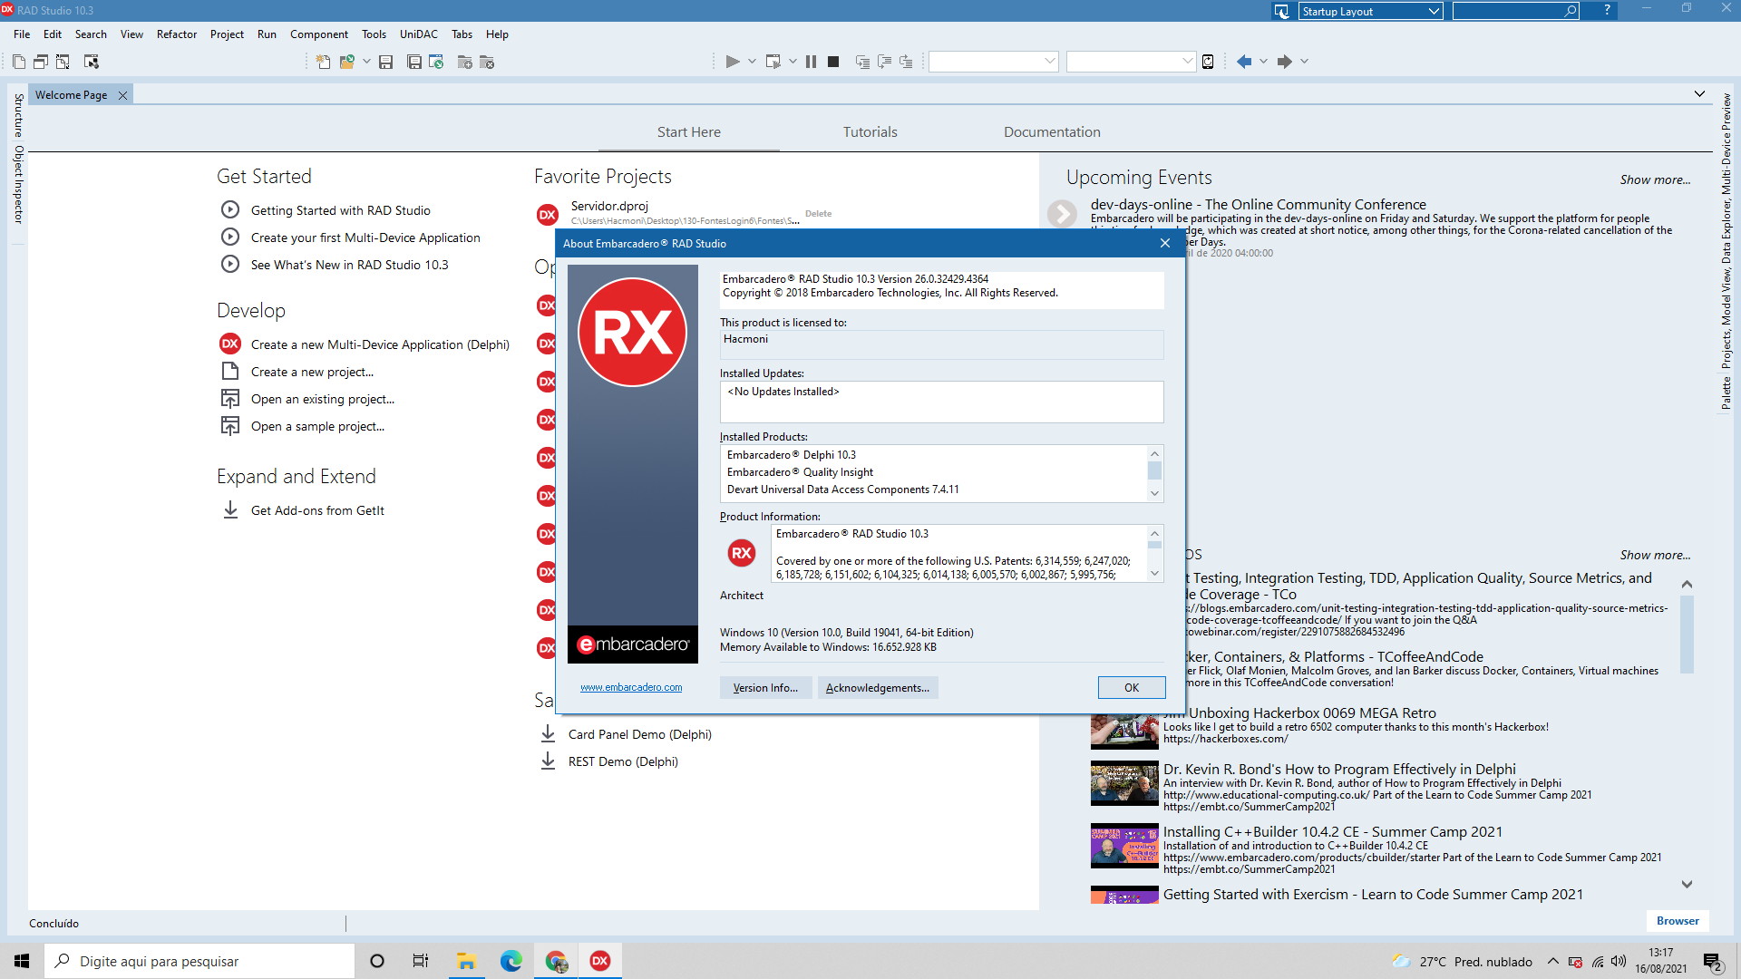Screen dimensions: 1741x979
Task: Click the Run Without Debugging icon
Action: [773, 62]
